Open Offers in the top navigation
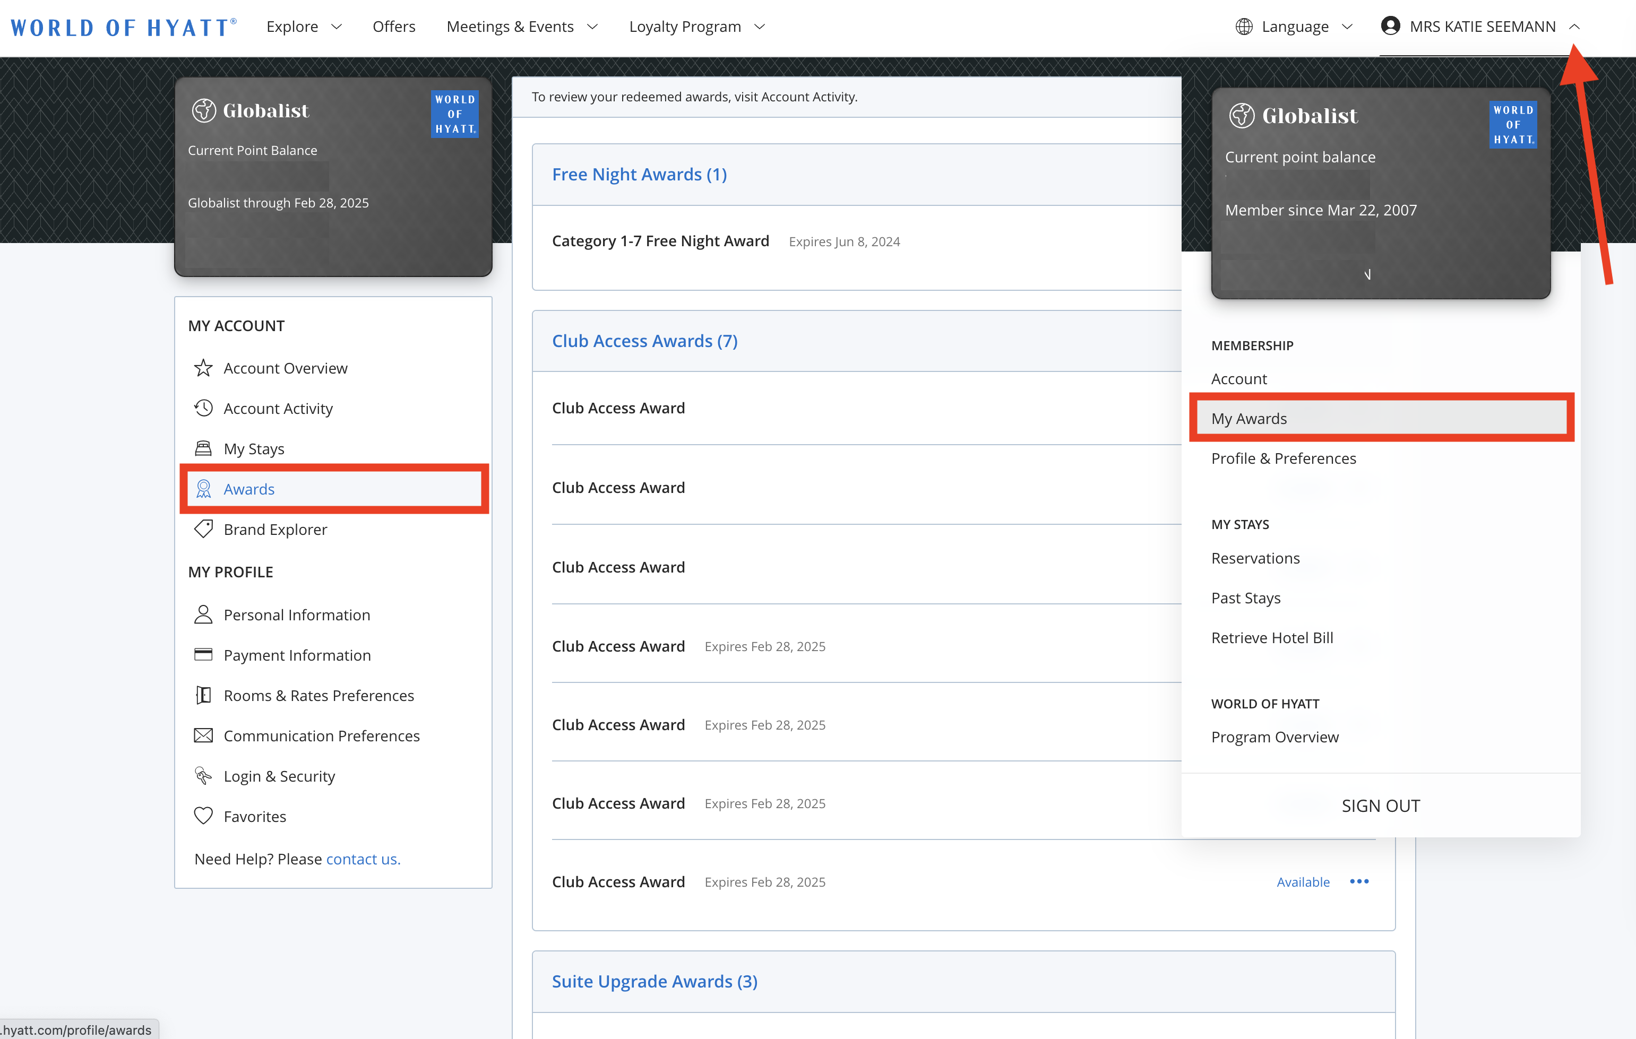1636x1039 pixels. (394, 27)
